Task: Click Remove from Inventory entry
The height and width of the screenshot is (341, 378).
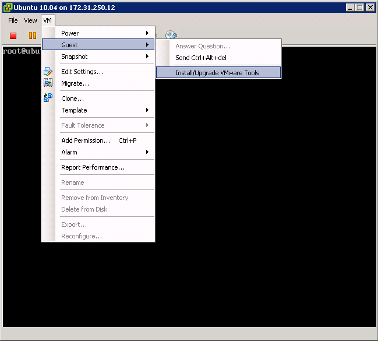Action: pos(98,198)
